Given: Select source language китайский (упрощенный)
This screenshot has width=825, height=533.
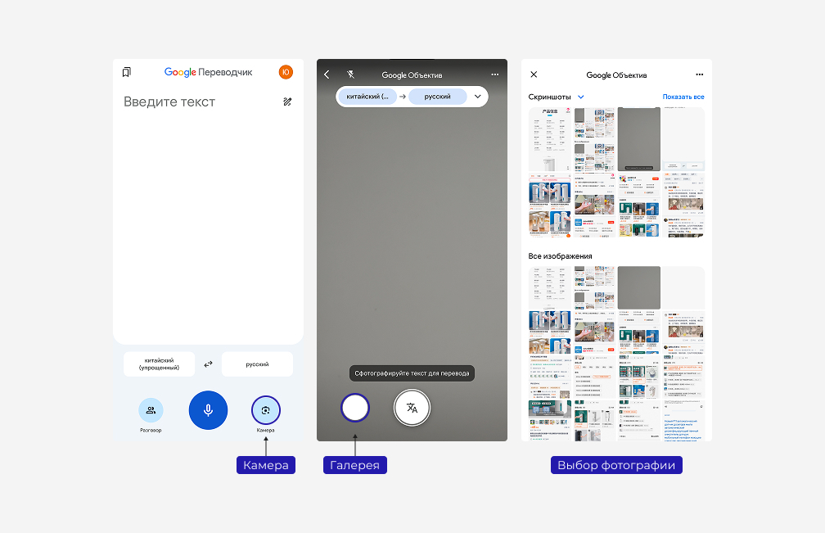Looking at the screenshot, I should [159, 364].
